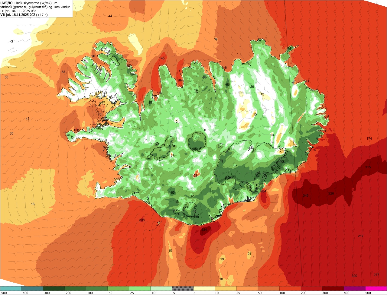The height and width of the screenshot is (295, 387).
Task: Click the 345 flux value southeast of Iceland
Action: (306, 196)
